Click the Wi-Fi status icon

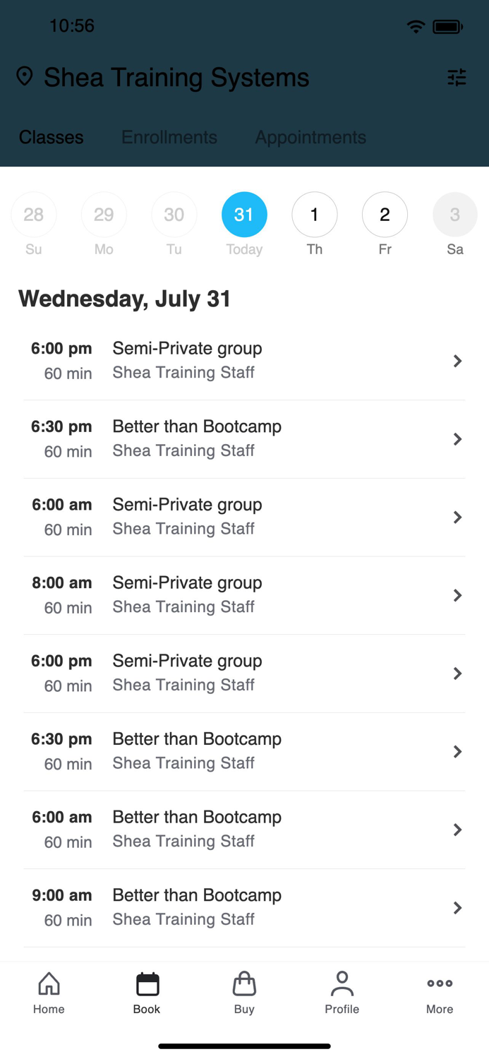416,25
